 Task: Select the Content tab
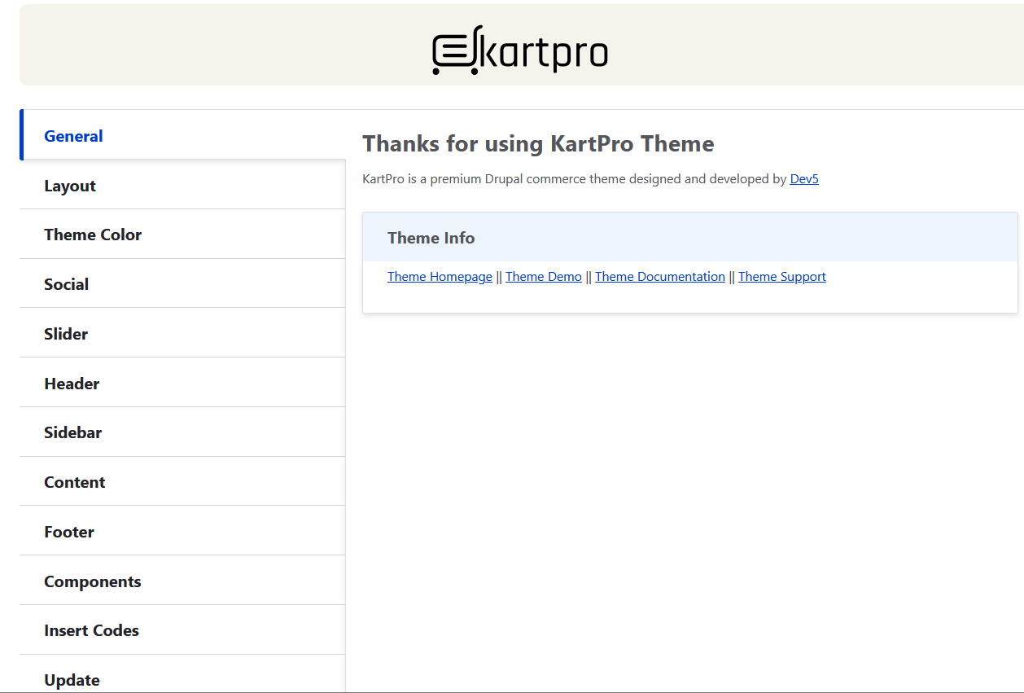tap(75, 482)
